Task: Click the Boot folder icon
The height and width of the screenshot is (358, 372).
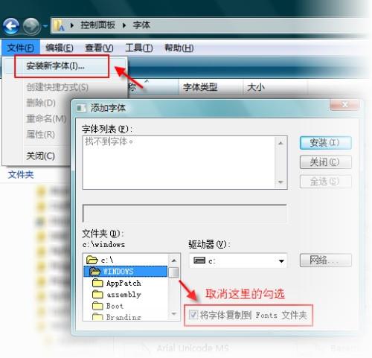Action: click(x=97, y=306)
